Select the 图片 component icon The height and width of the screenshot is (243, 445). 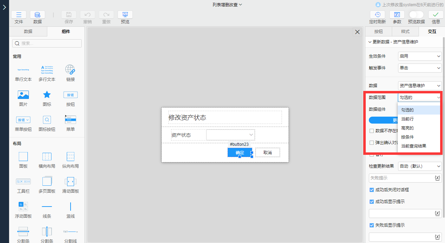click(x=23, y=94)
